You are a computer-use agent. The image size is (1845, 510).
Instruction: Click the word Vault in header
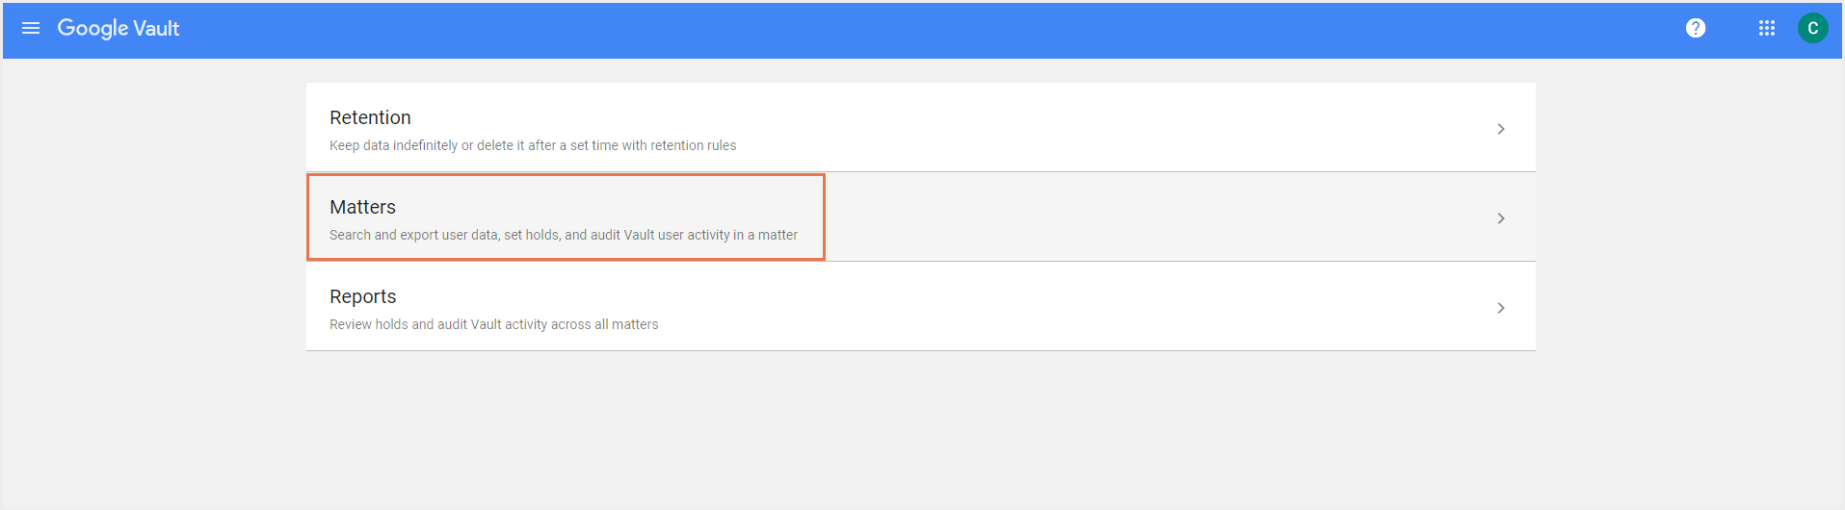pos(156,29)
